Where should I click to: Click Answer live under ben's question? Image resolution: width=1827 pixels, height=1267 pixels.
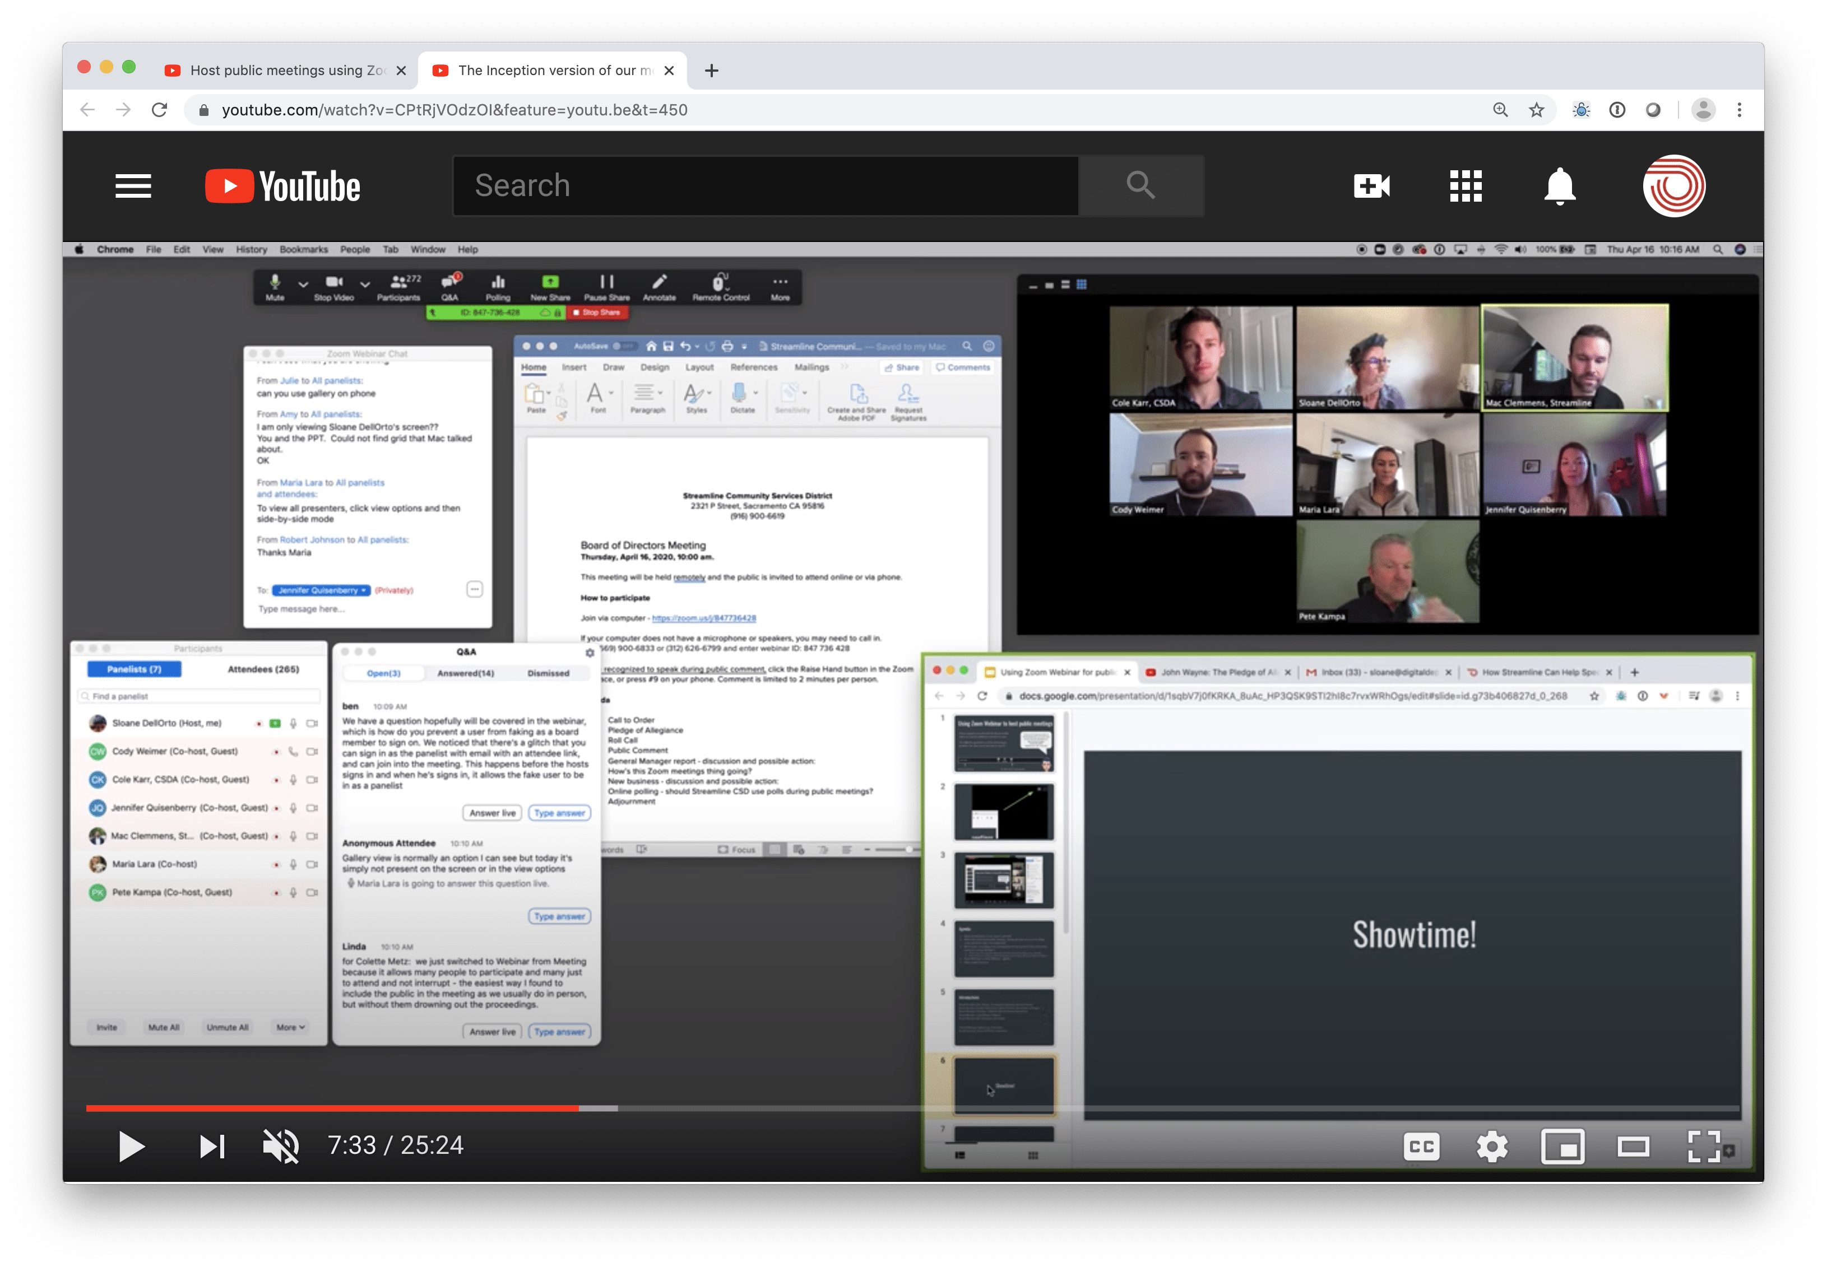pos(491,813)
